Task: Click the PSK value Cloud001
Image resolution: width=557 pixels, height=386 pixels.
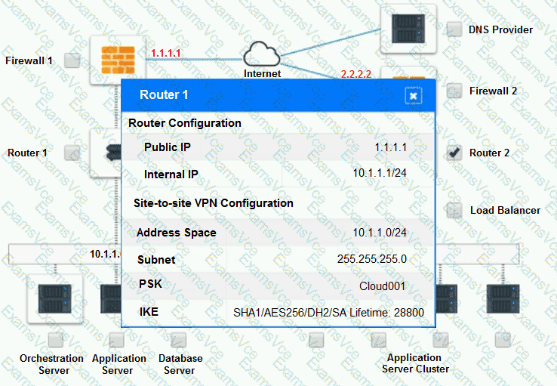Action: coord(383,286)
